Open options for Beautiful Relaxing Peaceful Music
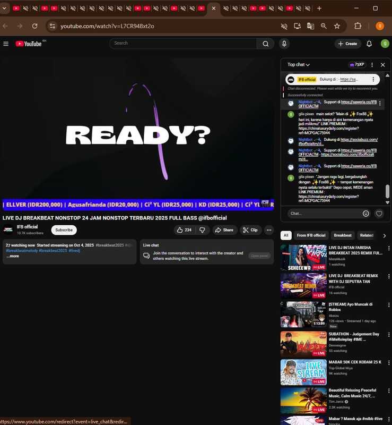This screenshot has height=425, width=392. coord(389,391)
